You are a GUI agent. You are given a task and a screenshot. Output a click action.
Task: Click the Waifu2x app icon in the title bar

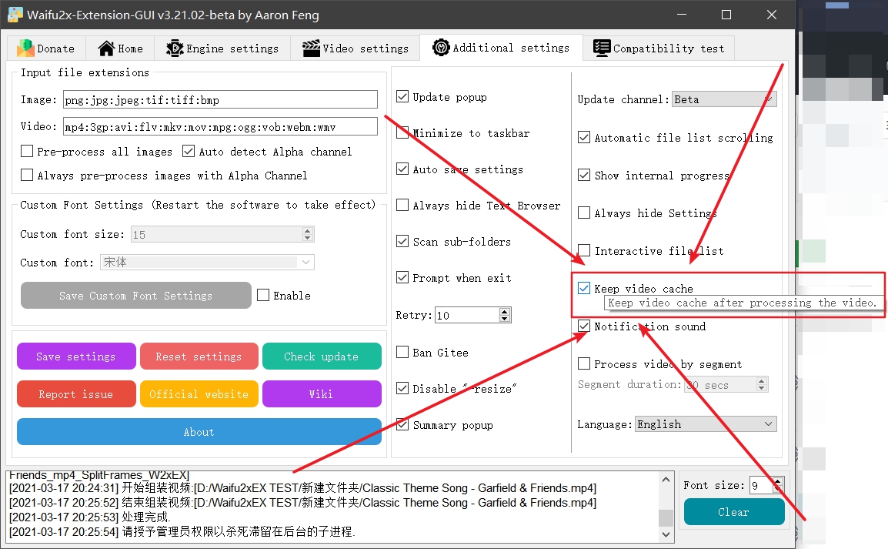(x=15, y=14)
